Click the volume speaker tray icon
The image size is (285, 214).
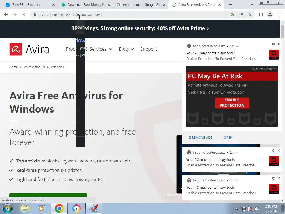(257, 209)
